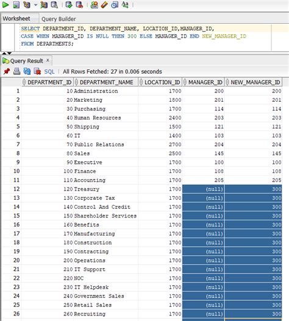Click inside the SQL editor on FROM DEPARTMENTS line
Image resolution: width=289 pixels, height=321 pixels.
click(48, 44)
